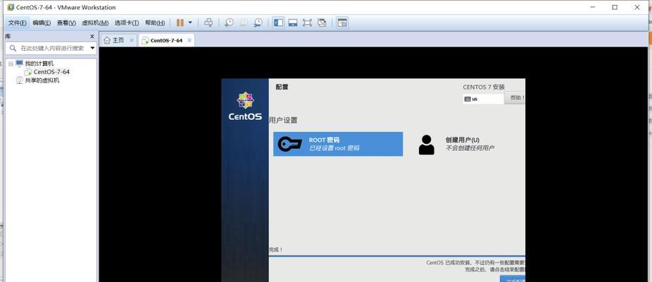652x282 pixels.
Task: Open the 选项卡(T) menu
Action: pos(127,23)
